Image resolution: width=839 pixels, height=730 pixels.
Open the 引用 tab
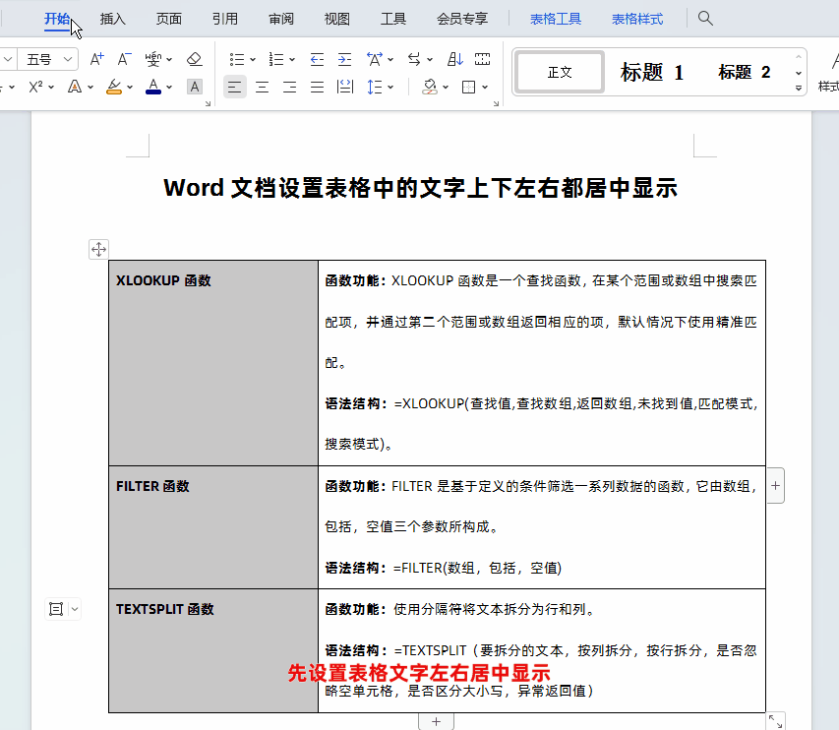click(x=224, y=19)
